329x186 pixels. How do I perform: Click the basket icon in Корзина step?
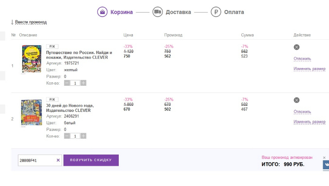103,12
